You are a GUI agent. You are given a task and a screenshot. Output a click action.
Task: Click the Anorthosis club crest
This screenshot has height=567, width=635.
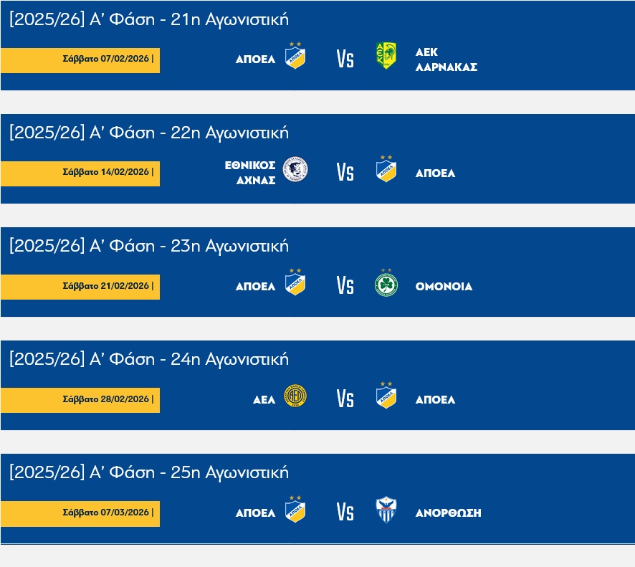click(386, 510)
